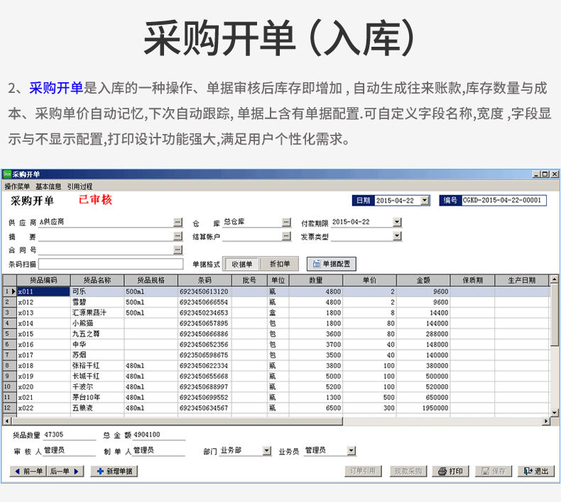Click amount cell 1950000
Viewport: 561px width, 502px height.
tap(423, 408)
